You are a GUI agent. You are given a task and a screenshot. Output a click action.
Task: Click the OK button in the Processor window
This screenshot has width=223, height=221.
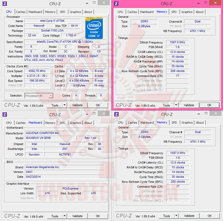[x=98, y=105]
